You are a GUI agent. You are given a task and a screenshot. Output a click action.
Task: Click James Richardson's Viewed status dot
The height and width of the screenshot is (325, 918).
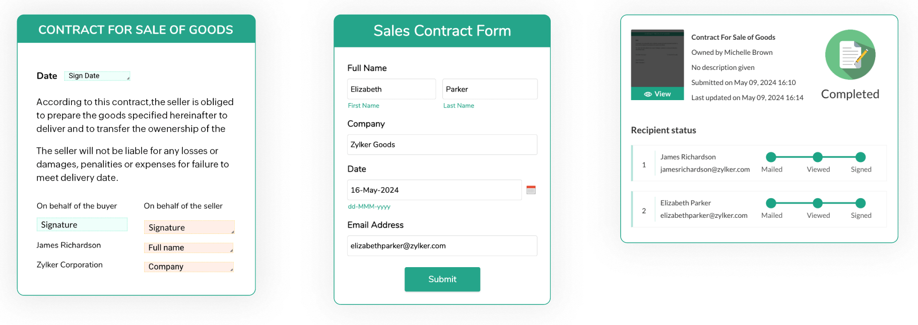click(x=818, y=157)
